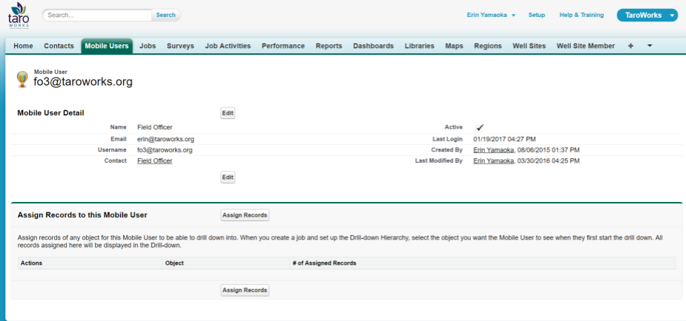The width and height of the screenshot is (686, 321).
Task: Select the Well Sites tab
Action: pyautogui.click(x=529, y=46)
